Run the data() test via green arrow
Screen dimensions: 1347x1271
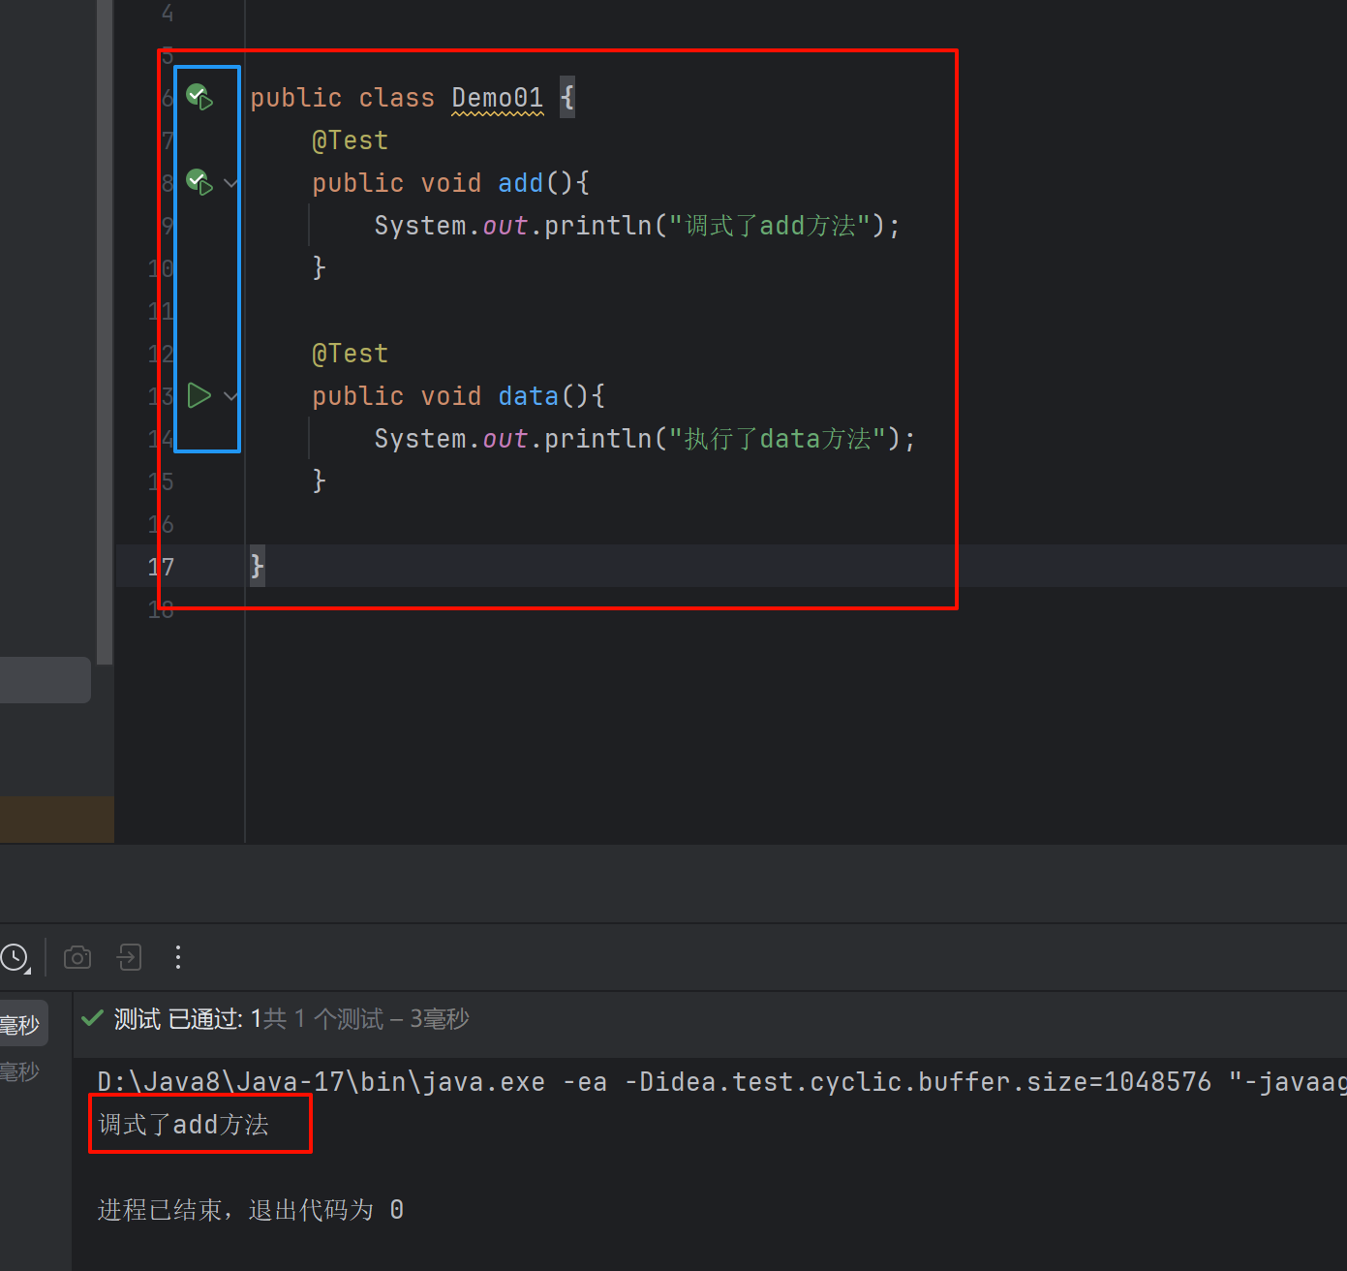pyautogui.click(x=199, y=395)
